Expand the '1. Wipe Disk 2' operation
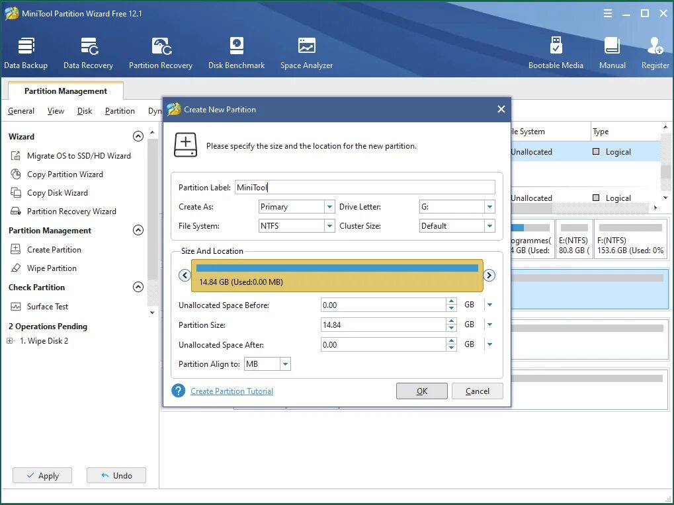 (10, 341)
